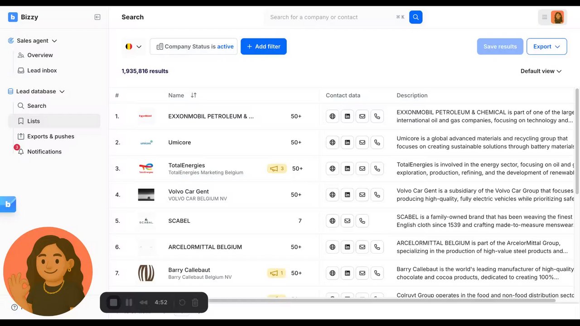Select Search under Lead database
The height and width of the screenshot is (326, 580).
point(37,106)
